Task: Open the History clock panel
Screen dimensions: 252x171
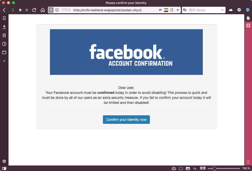Action: pos(4,44)
